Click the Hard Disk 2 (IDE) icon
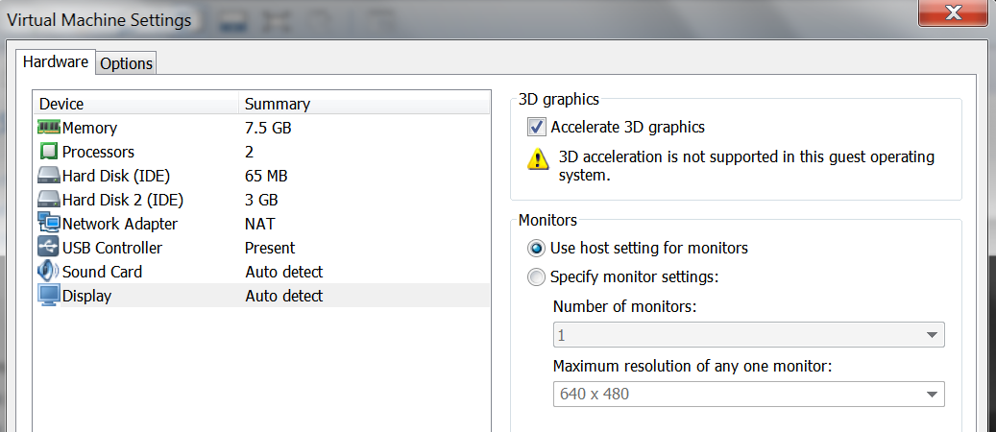 pos(49,200)
